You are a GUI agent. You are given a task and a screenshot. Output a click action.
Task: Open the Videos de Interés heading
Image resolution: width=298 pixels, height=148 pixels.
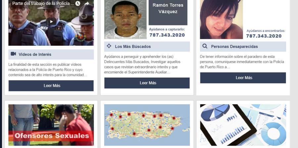(35, 54)
